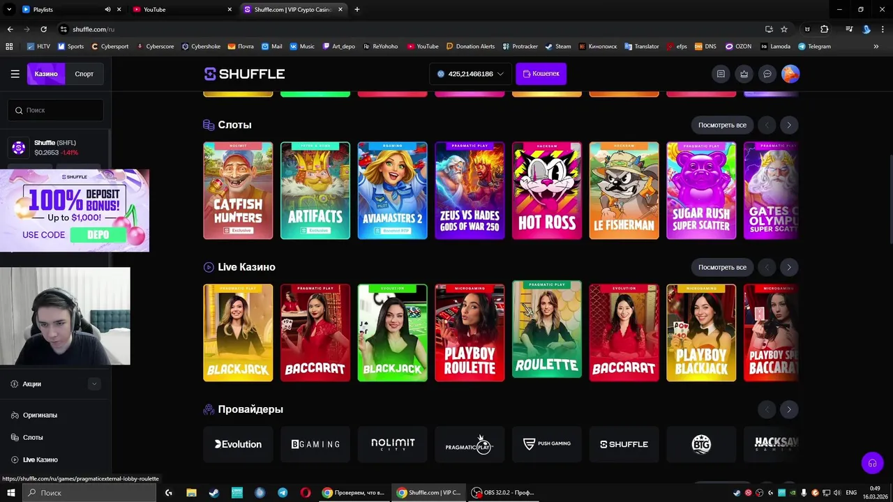Show next providers with right arrow
The width and height of the screenshot is (893, 502).
[789, 409]
